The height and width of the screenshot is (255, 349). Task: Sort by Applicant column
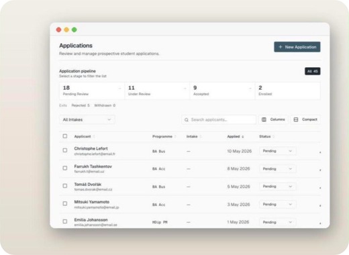[85, 136]
